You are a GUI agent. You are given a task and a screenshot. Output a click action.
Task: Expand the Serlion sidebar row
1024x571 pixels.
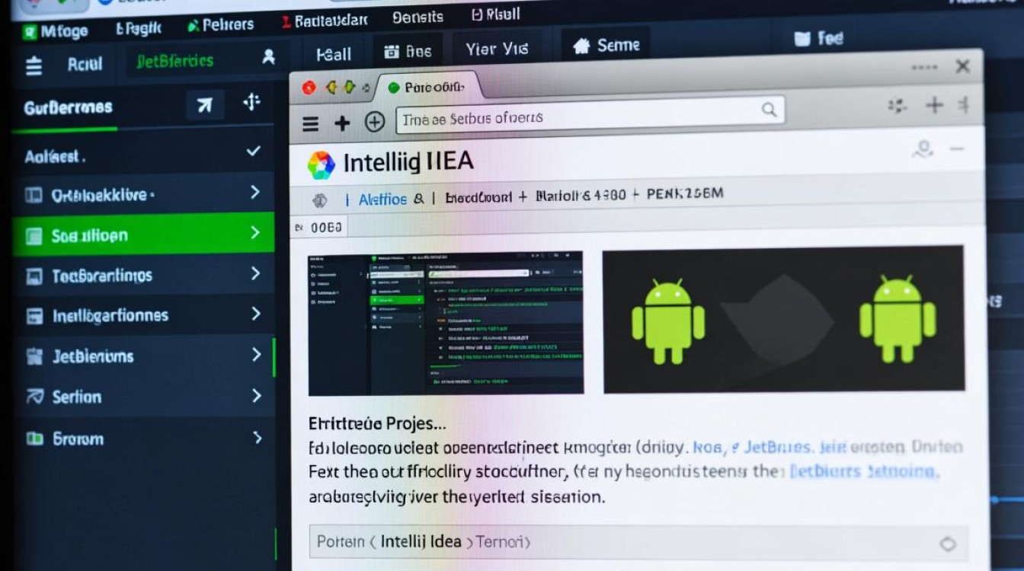click(256, 396)
